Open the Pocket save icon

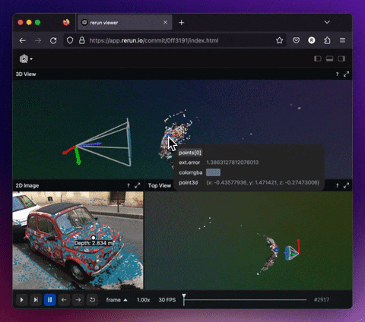(296, 40)
